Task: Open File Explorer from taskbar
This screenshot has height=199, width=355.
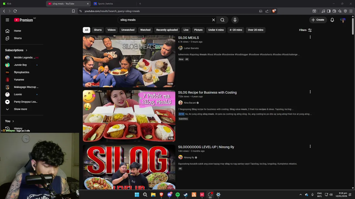Action: (x=153, y=195)
